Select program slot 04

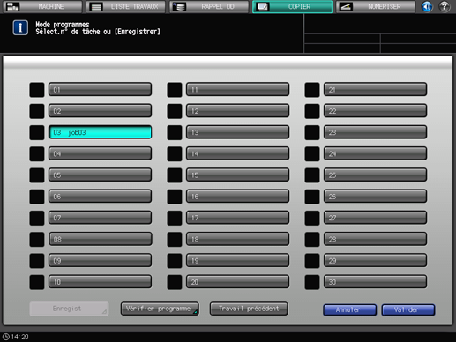100,153
